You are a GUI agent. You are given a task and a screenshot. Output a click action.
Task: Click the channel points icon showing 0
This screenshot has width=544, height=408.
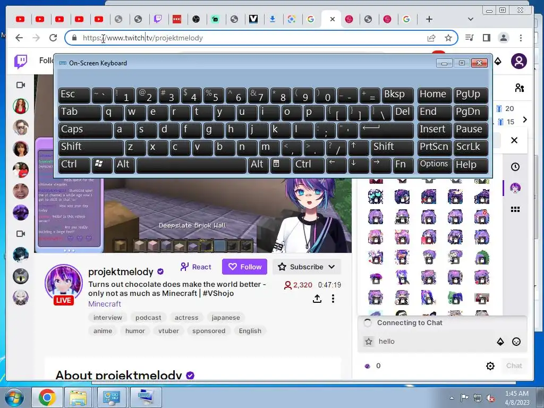pyautogui.click(x=368, y=366)
